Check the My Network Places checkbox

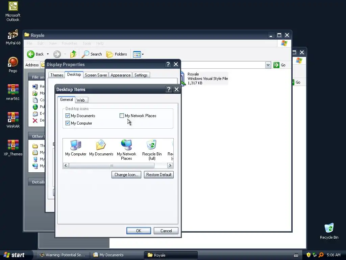(122, 116)
